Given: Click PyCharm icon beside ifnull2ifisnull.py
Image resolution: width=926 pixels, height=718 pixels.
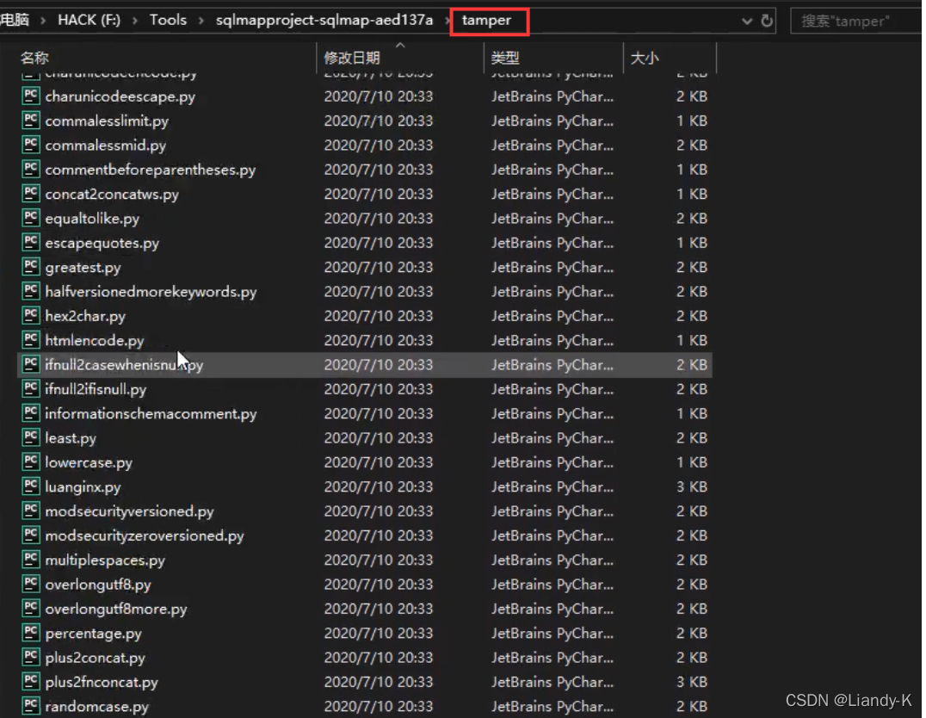Looking at the screenshot, I should coord(30,389).
